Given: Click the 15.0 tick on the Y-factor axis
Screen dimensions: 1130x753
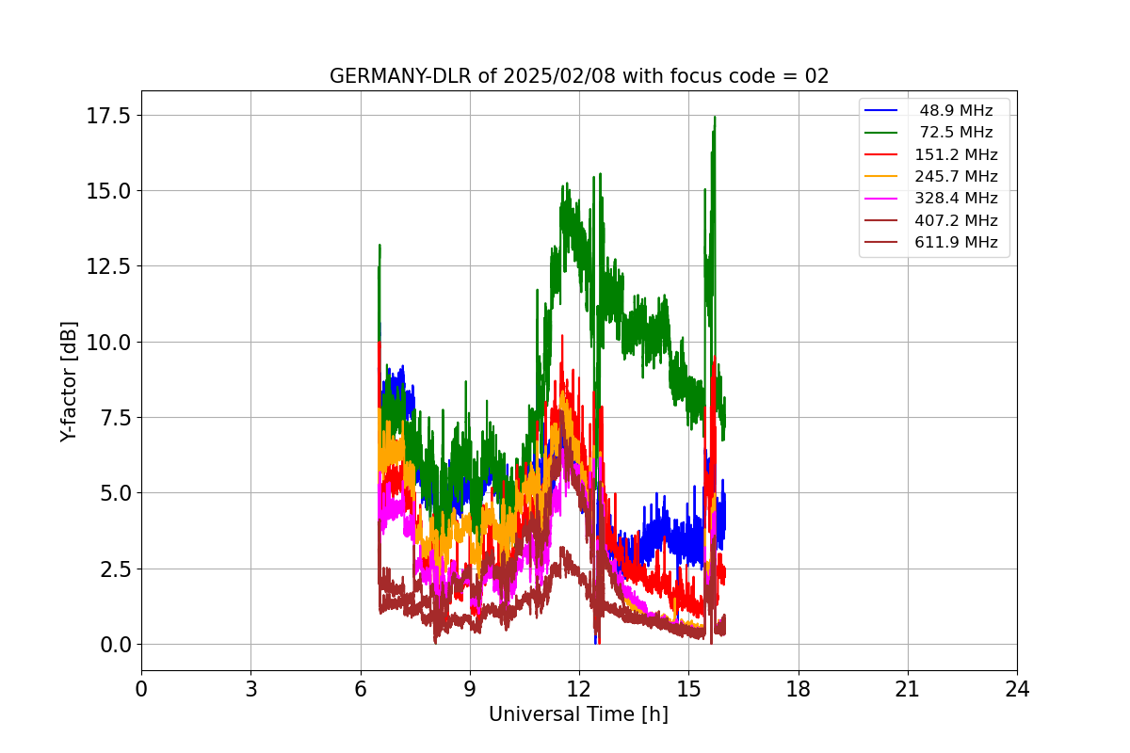Looking at the screenshot, I should [x=109, y=191].
